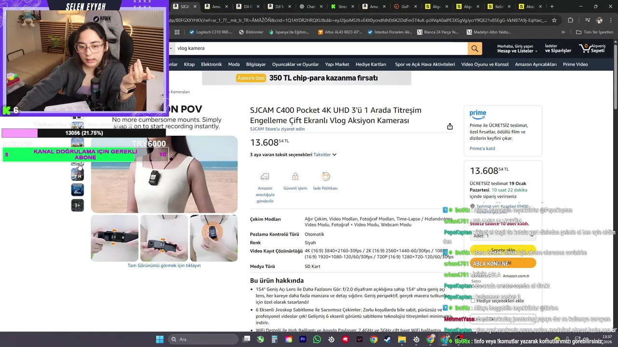Click the orange Amazon search magnifier button
Screen dimensions: 618x347
click(475, 48)
